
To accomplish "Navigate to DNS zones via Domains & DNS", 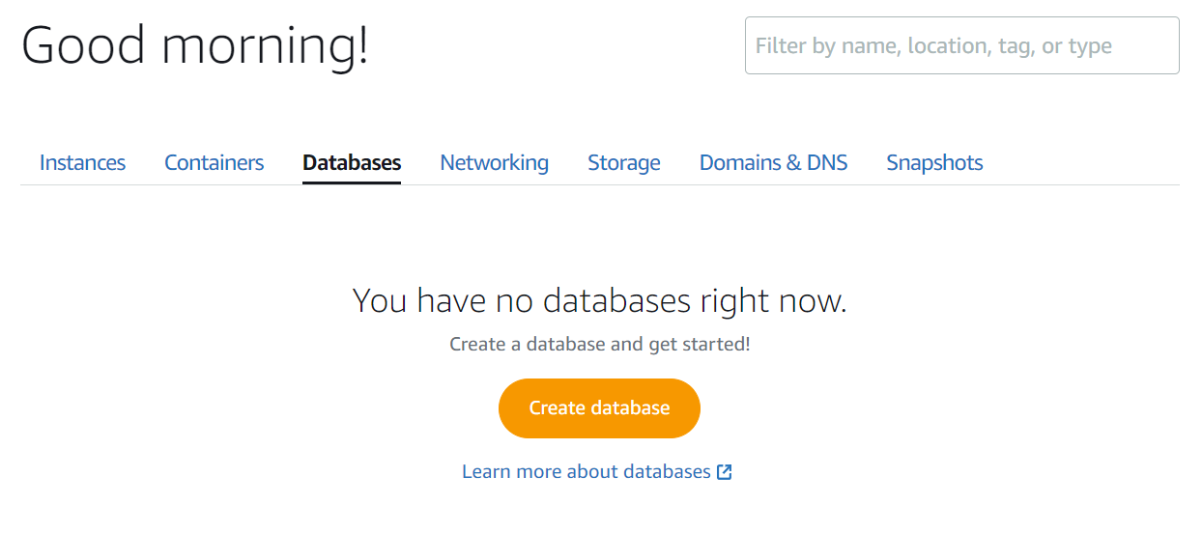I will point(773,162).
